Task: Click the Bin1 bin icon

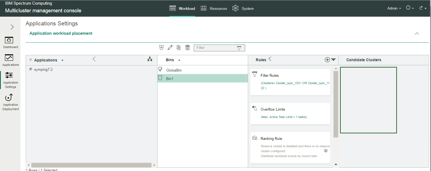Action: [160, 78]
